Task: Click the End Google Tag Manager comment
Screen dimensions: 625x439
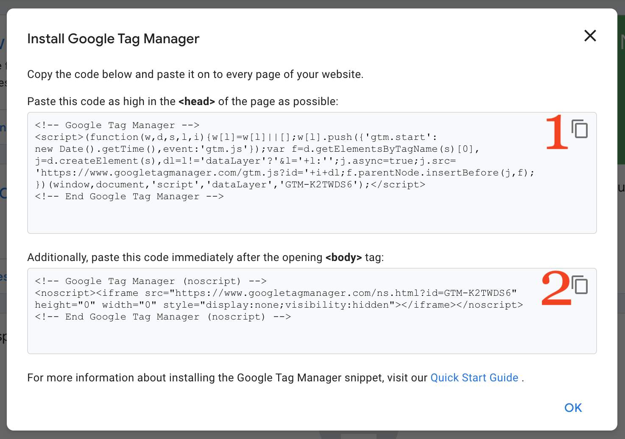Action: click(129, 196)
